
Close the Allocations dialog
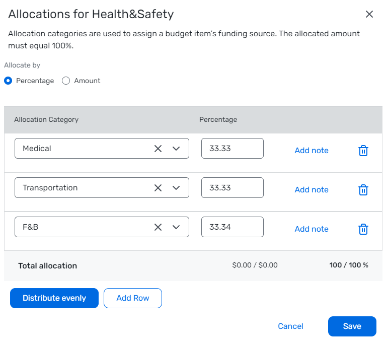click(x=369, y=14)
